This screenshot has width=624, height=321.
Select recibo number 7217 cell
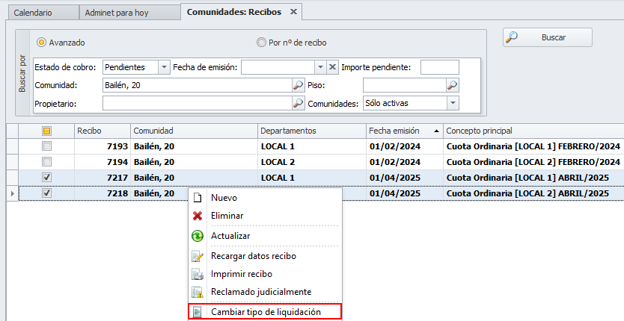click(x=103, y=177)
